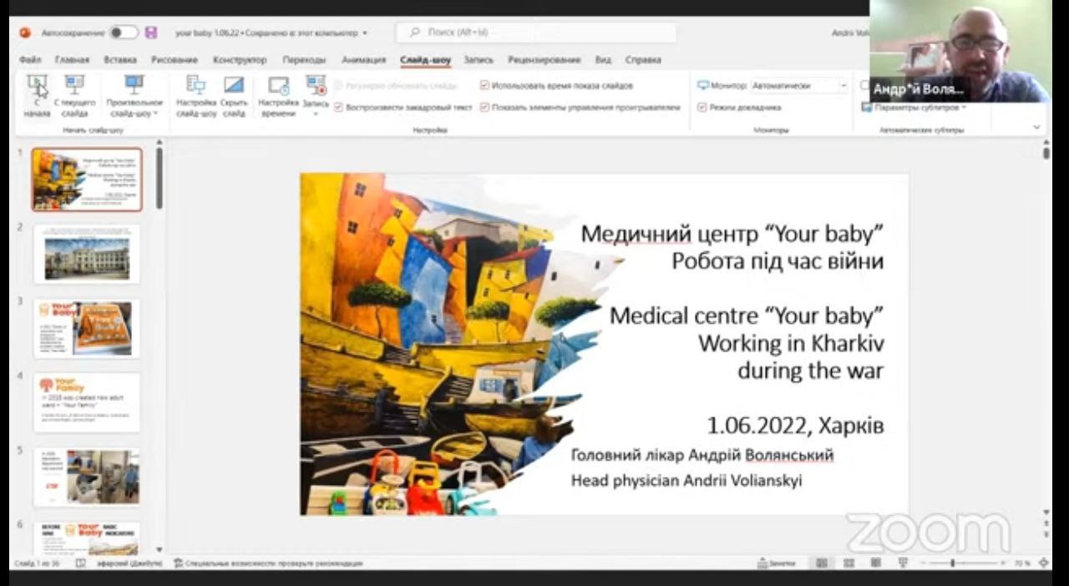Open the file name save location dropdown
This screenshot has height=586, width=1069.
365,33
